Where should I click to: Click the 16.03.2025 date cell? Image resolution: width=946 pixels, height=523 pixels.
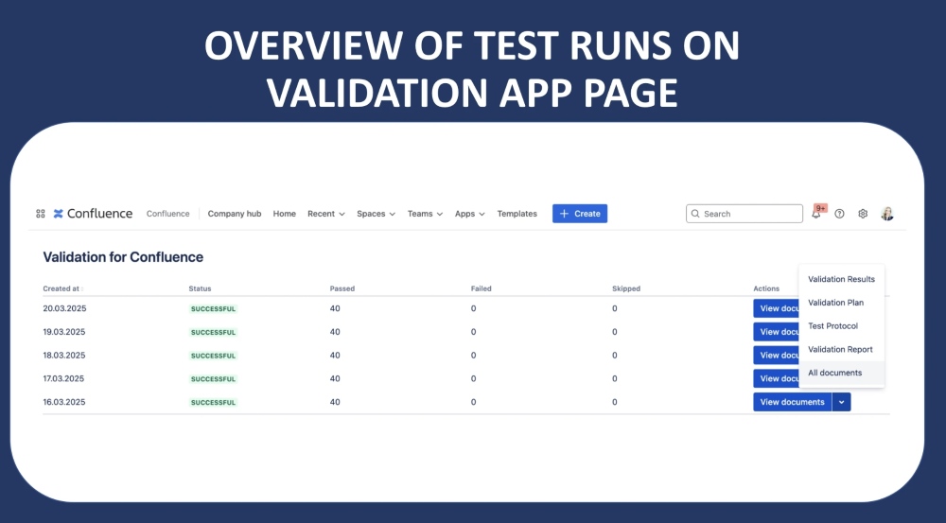pyautogui.click(x=64, y=402)
